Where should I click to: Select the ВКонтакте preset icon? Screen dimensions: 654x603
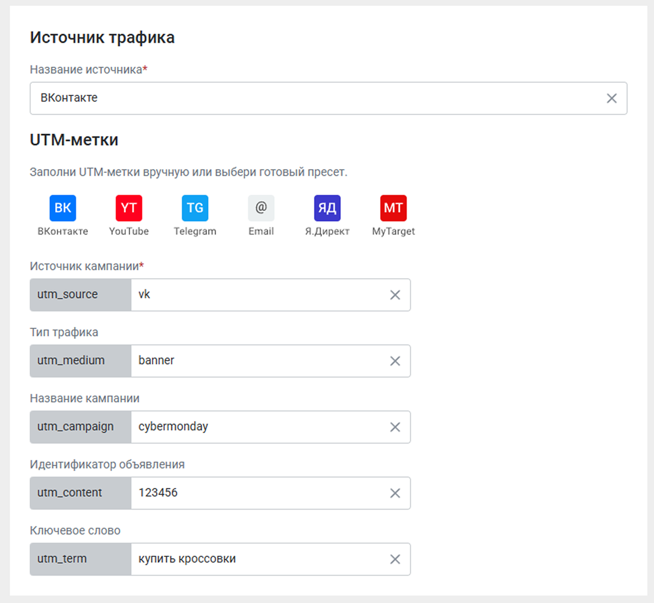[x=63, y=208]
